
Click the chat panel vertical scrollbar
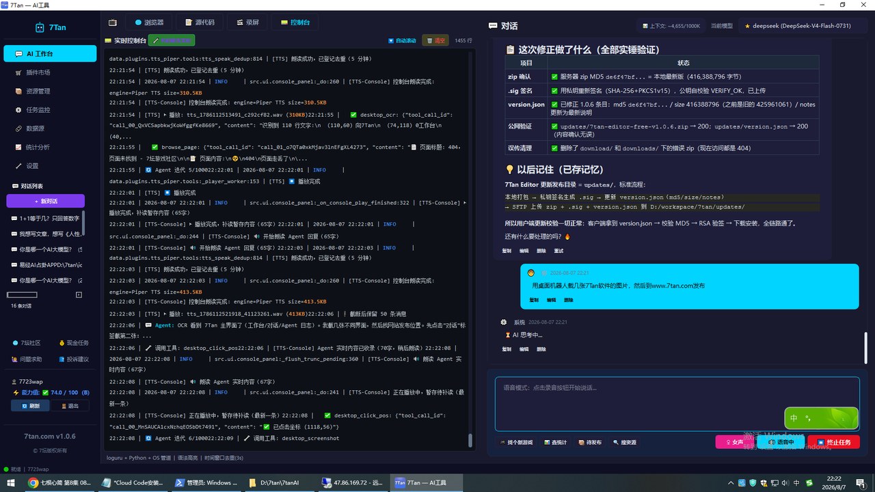(865, 348)
